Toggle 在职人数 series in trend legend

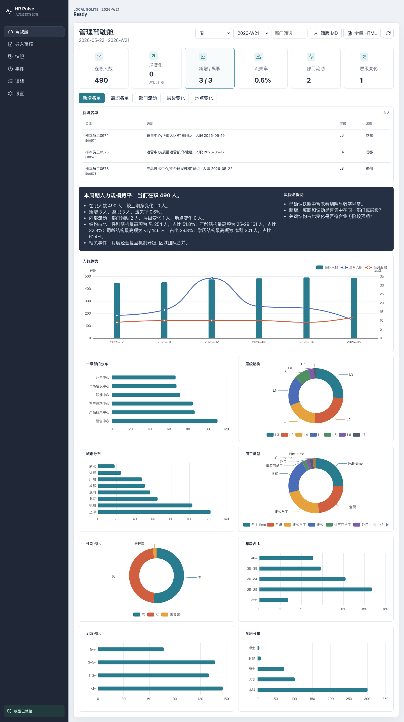coord(327,267)
